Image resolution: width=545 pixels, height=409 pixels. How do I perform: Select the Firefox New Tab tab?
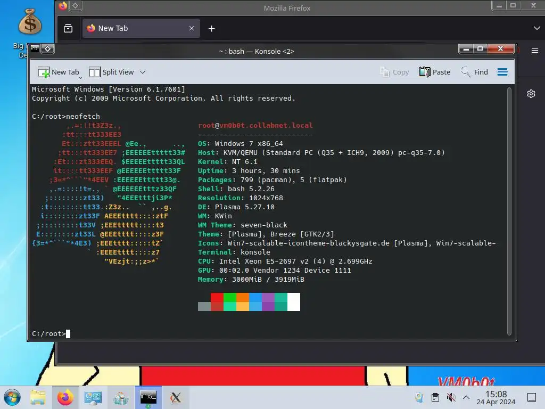pos(141,28)
